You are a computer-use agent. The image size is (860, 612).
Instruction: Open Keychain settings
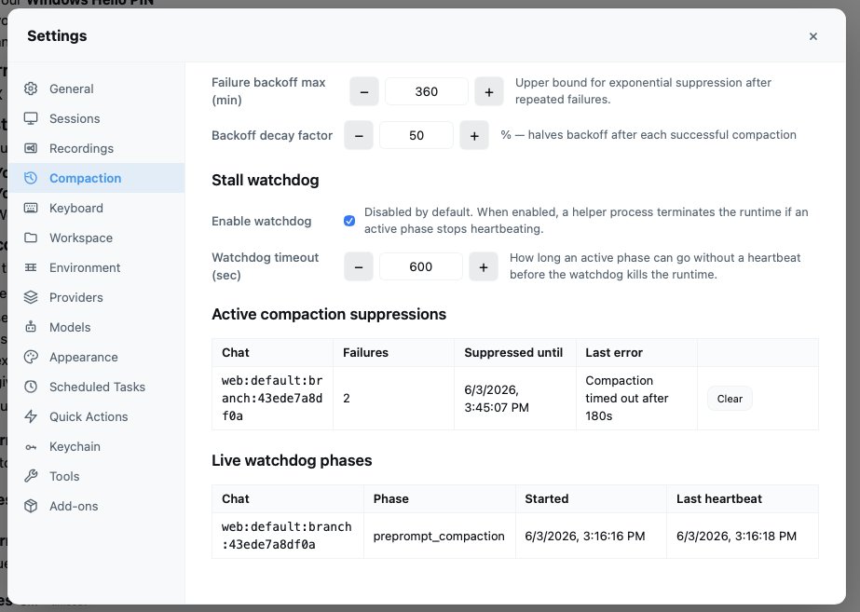97,446
